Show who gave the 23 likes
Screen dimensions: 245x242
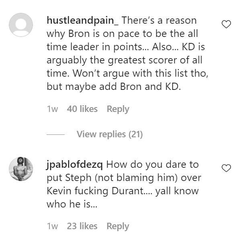(82, 226)
